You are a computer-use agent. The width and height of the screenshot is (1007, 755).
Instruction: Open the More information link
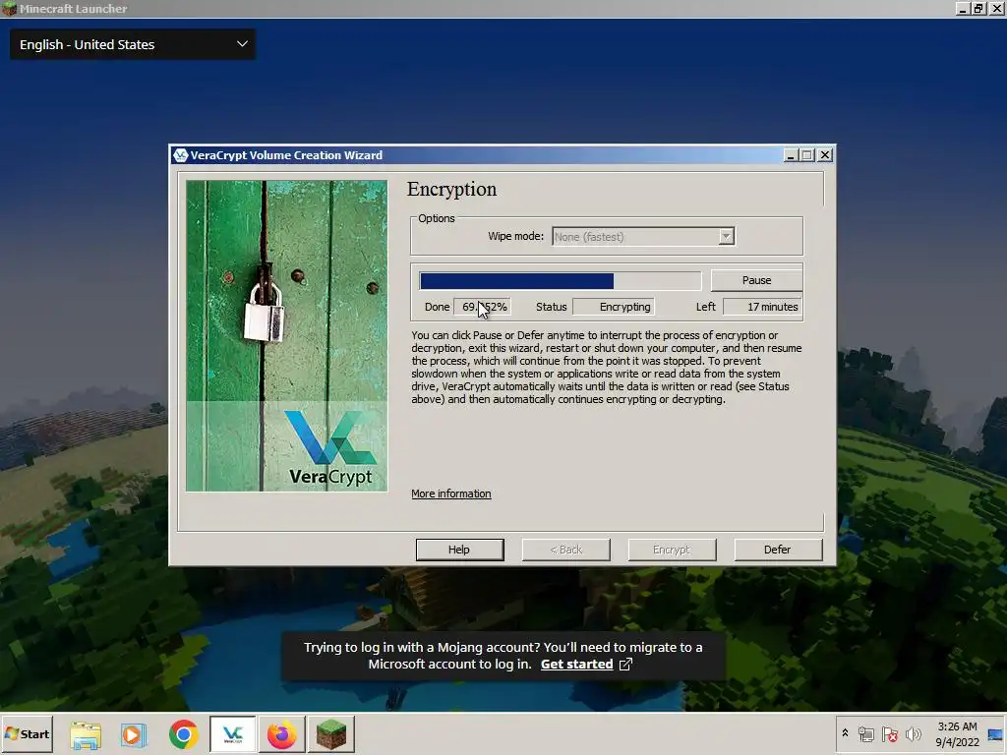point(450,494)
